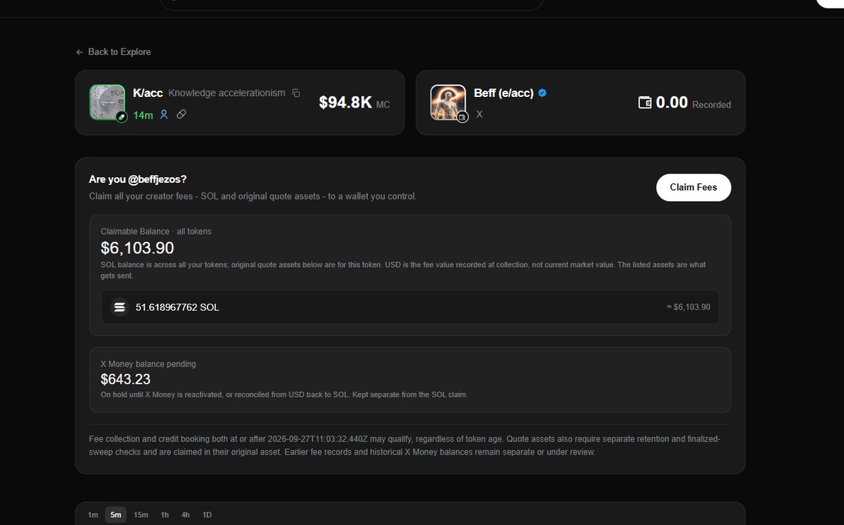This screenshot has height=525, width=844.
Task: Click the 0.00 Recorded value
Action: [672, 103]
